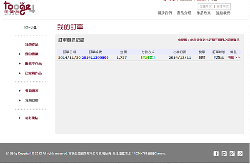Open the 連絡我們 menu item
250x164 pixels.
223,13
